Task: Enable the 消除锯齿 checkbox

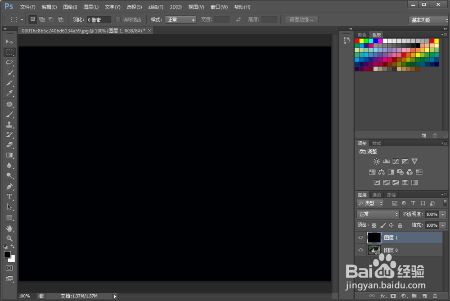Action: click(x=117, y=19)
